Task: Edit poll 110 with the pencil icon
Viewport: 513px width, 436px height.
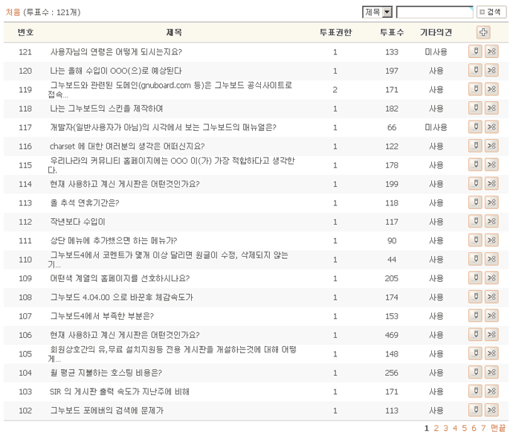Action: (475, 259)
